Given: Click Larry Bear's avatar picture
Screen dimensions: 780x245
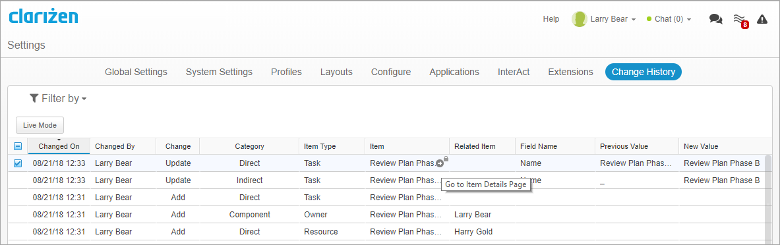Looking at the screenshot, I should [579, 19].
